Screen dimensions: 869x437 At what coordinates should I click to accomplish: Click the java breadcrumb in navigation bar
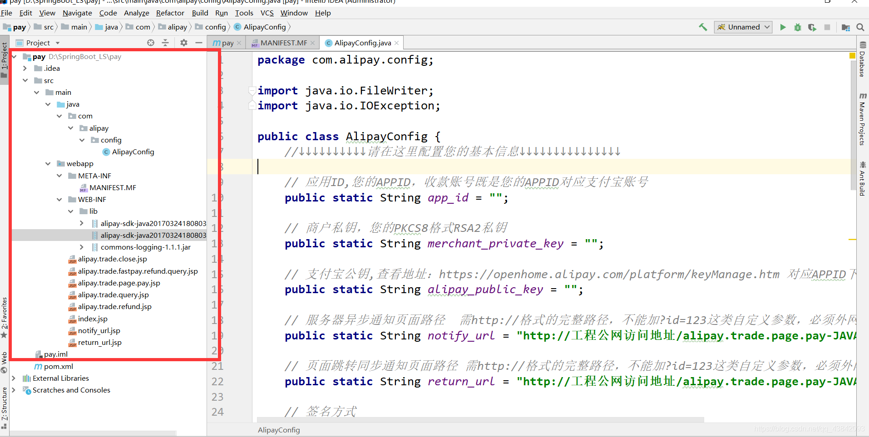pyautogui.click(x=107, y=27)
